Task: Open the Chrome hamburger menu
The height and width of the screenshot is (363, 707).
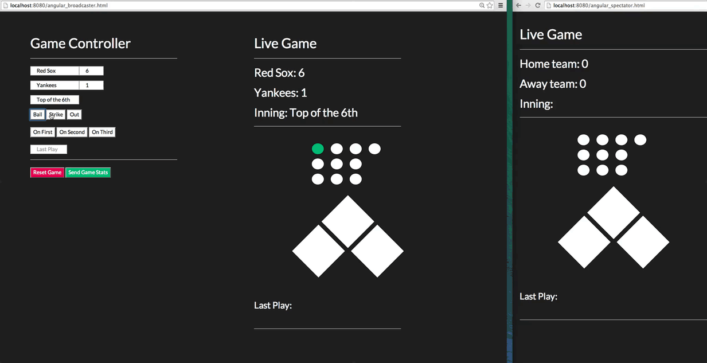Action: [x=501, y=5]
